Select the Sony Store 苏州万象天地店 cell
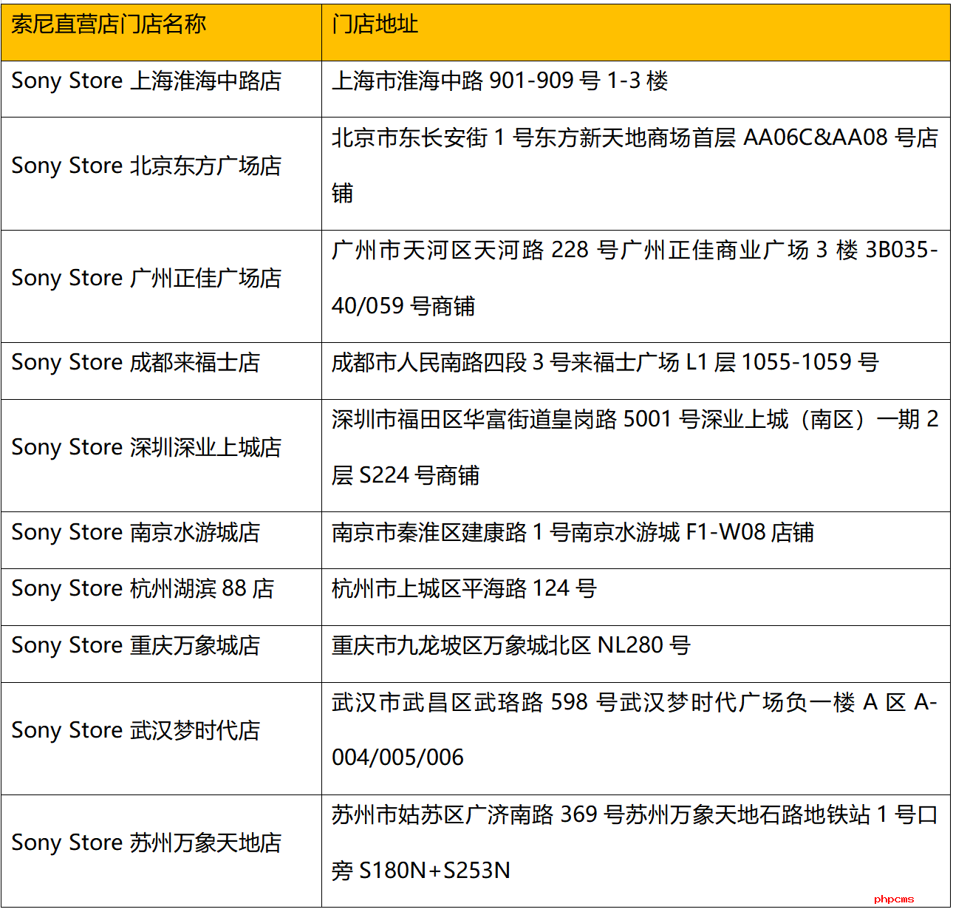Screen dimensions: 953x912 click(x=161, y=851)
